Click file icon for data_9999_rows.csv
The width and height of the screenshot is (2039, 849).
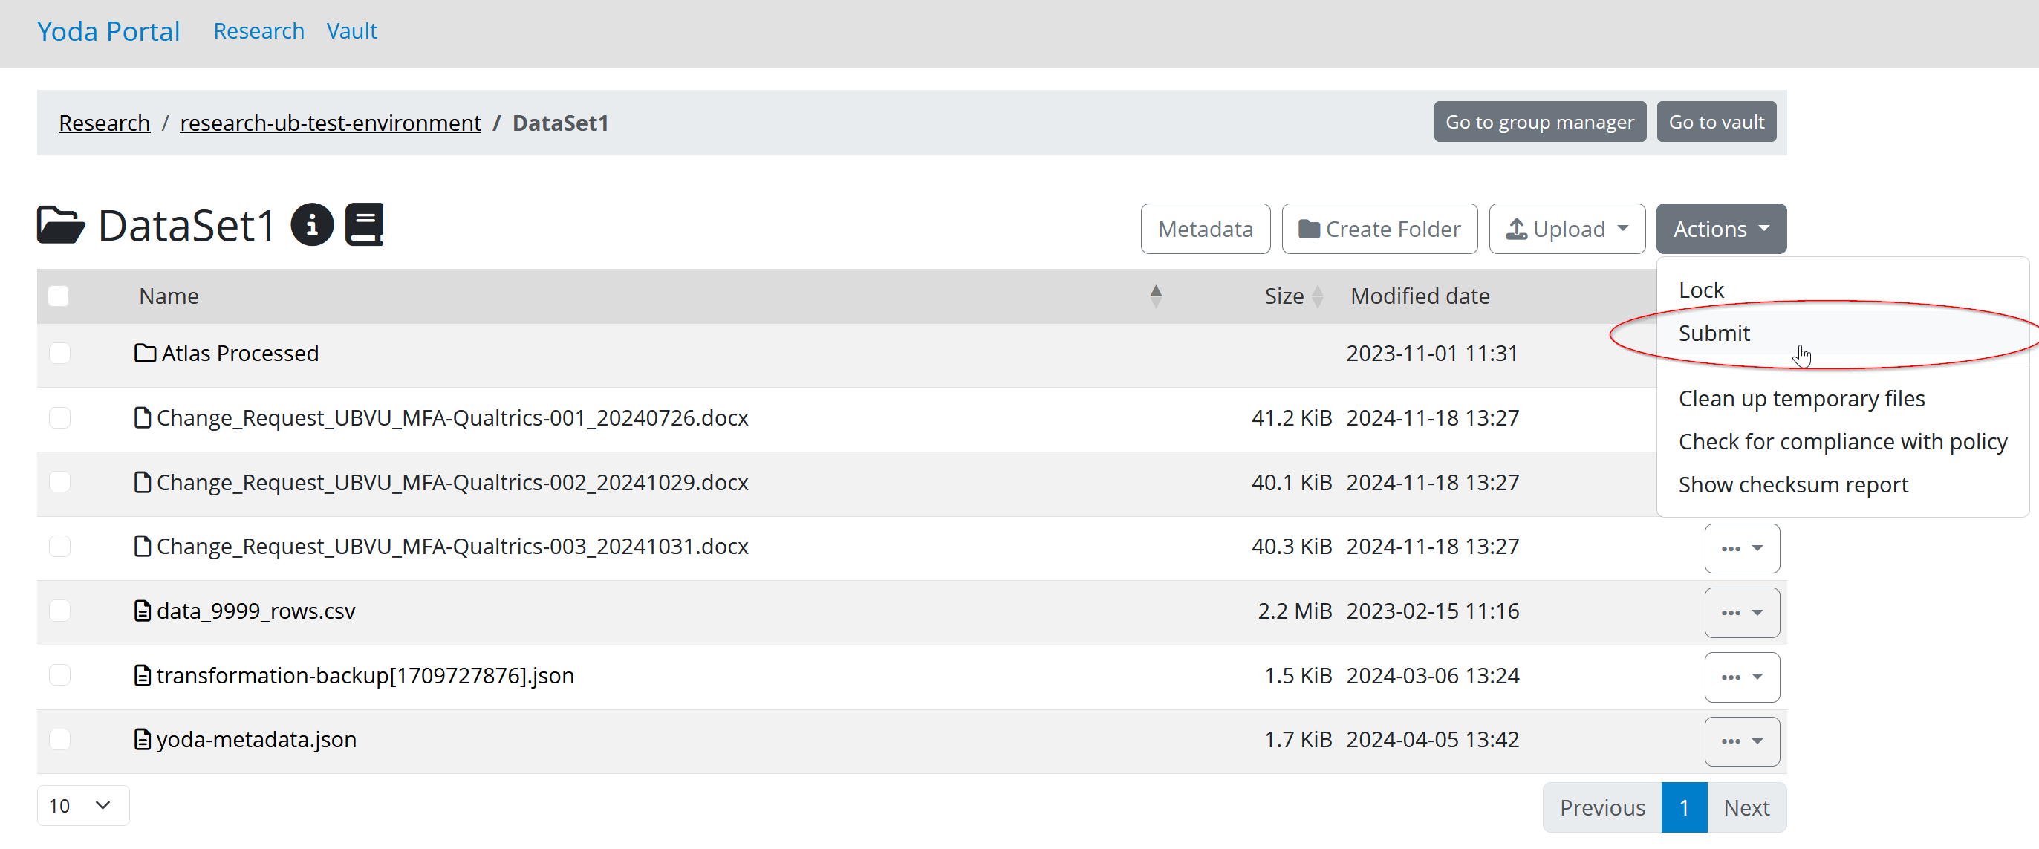pos(143,611)
